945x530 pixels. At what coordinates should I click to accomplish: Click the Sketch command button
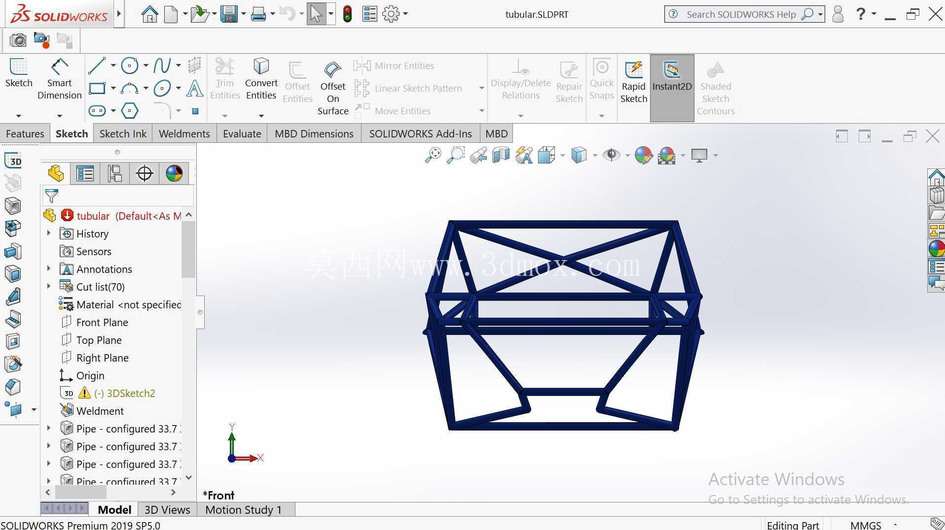tap(19, 73)
